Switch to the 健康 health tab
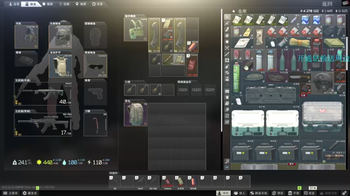Screen dimensions: 350x196 click(x=48, y=4)
